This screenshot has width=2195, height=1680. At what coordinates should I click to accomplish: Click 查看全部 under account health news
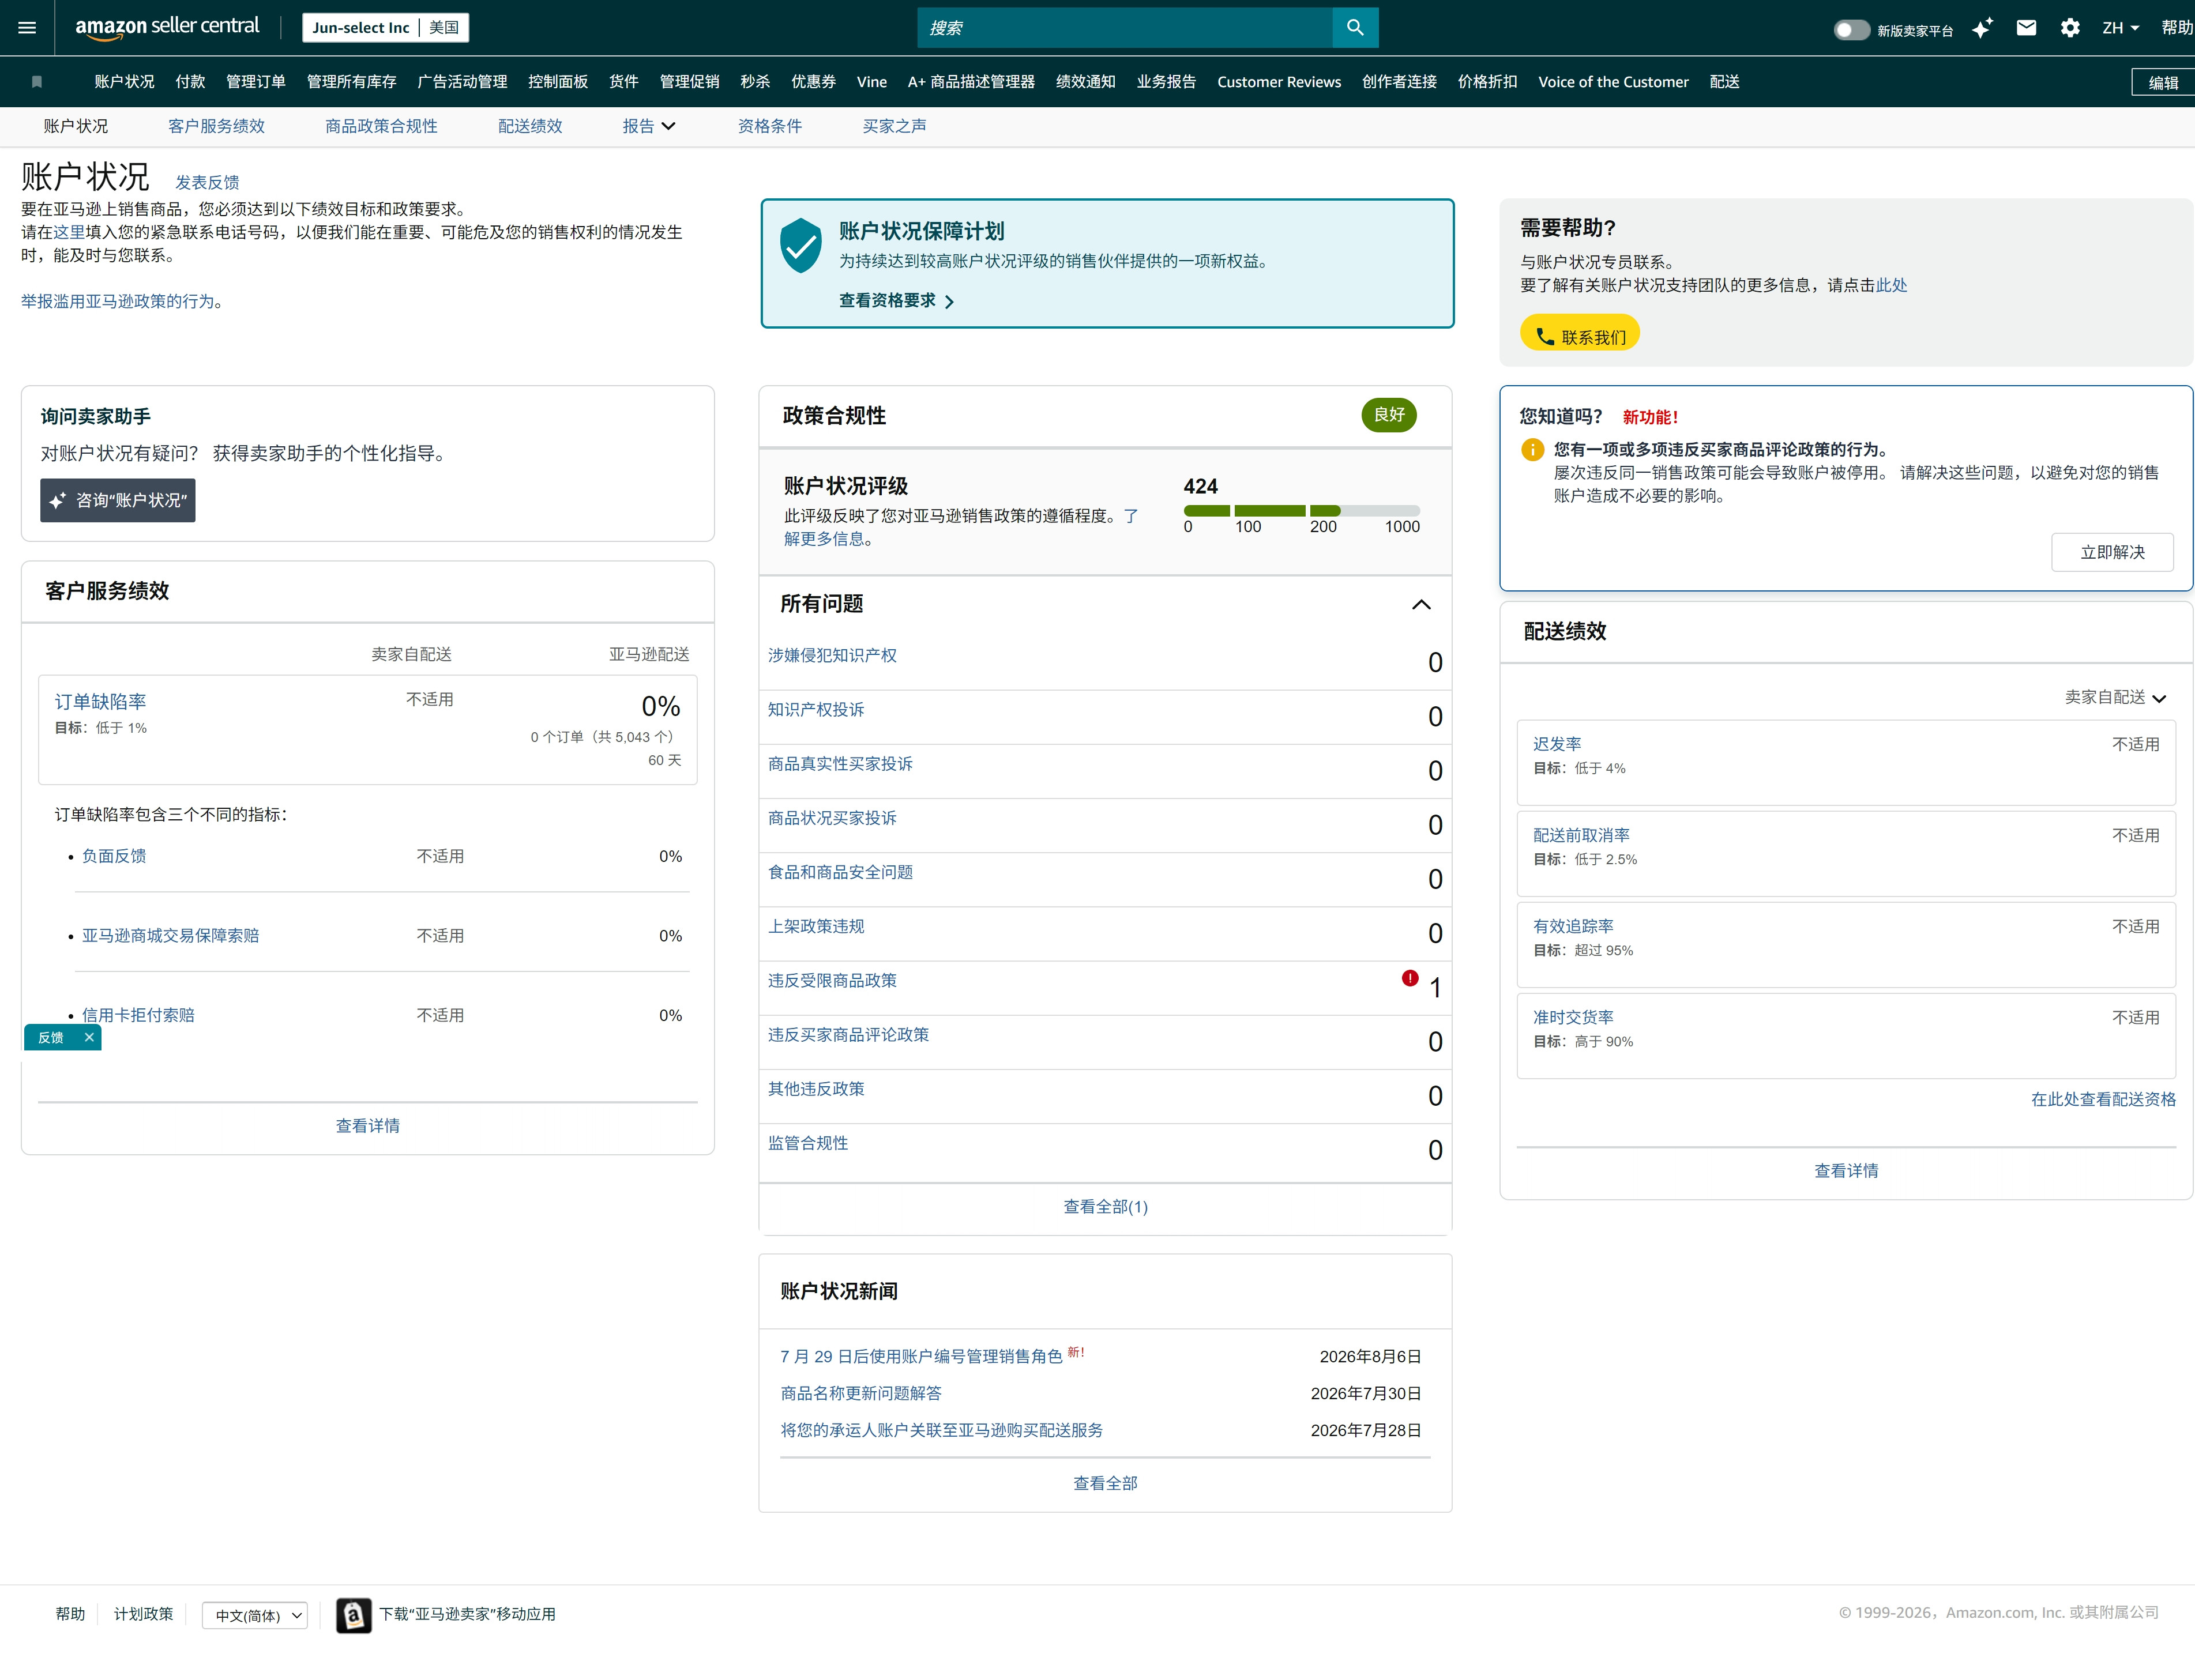(1106, 1483)
